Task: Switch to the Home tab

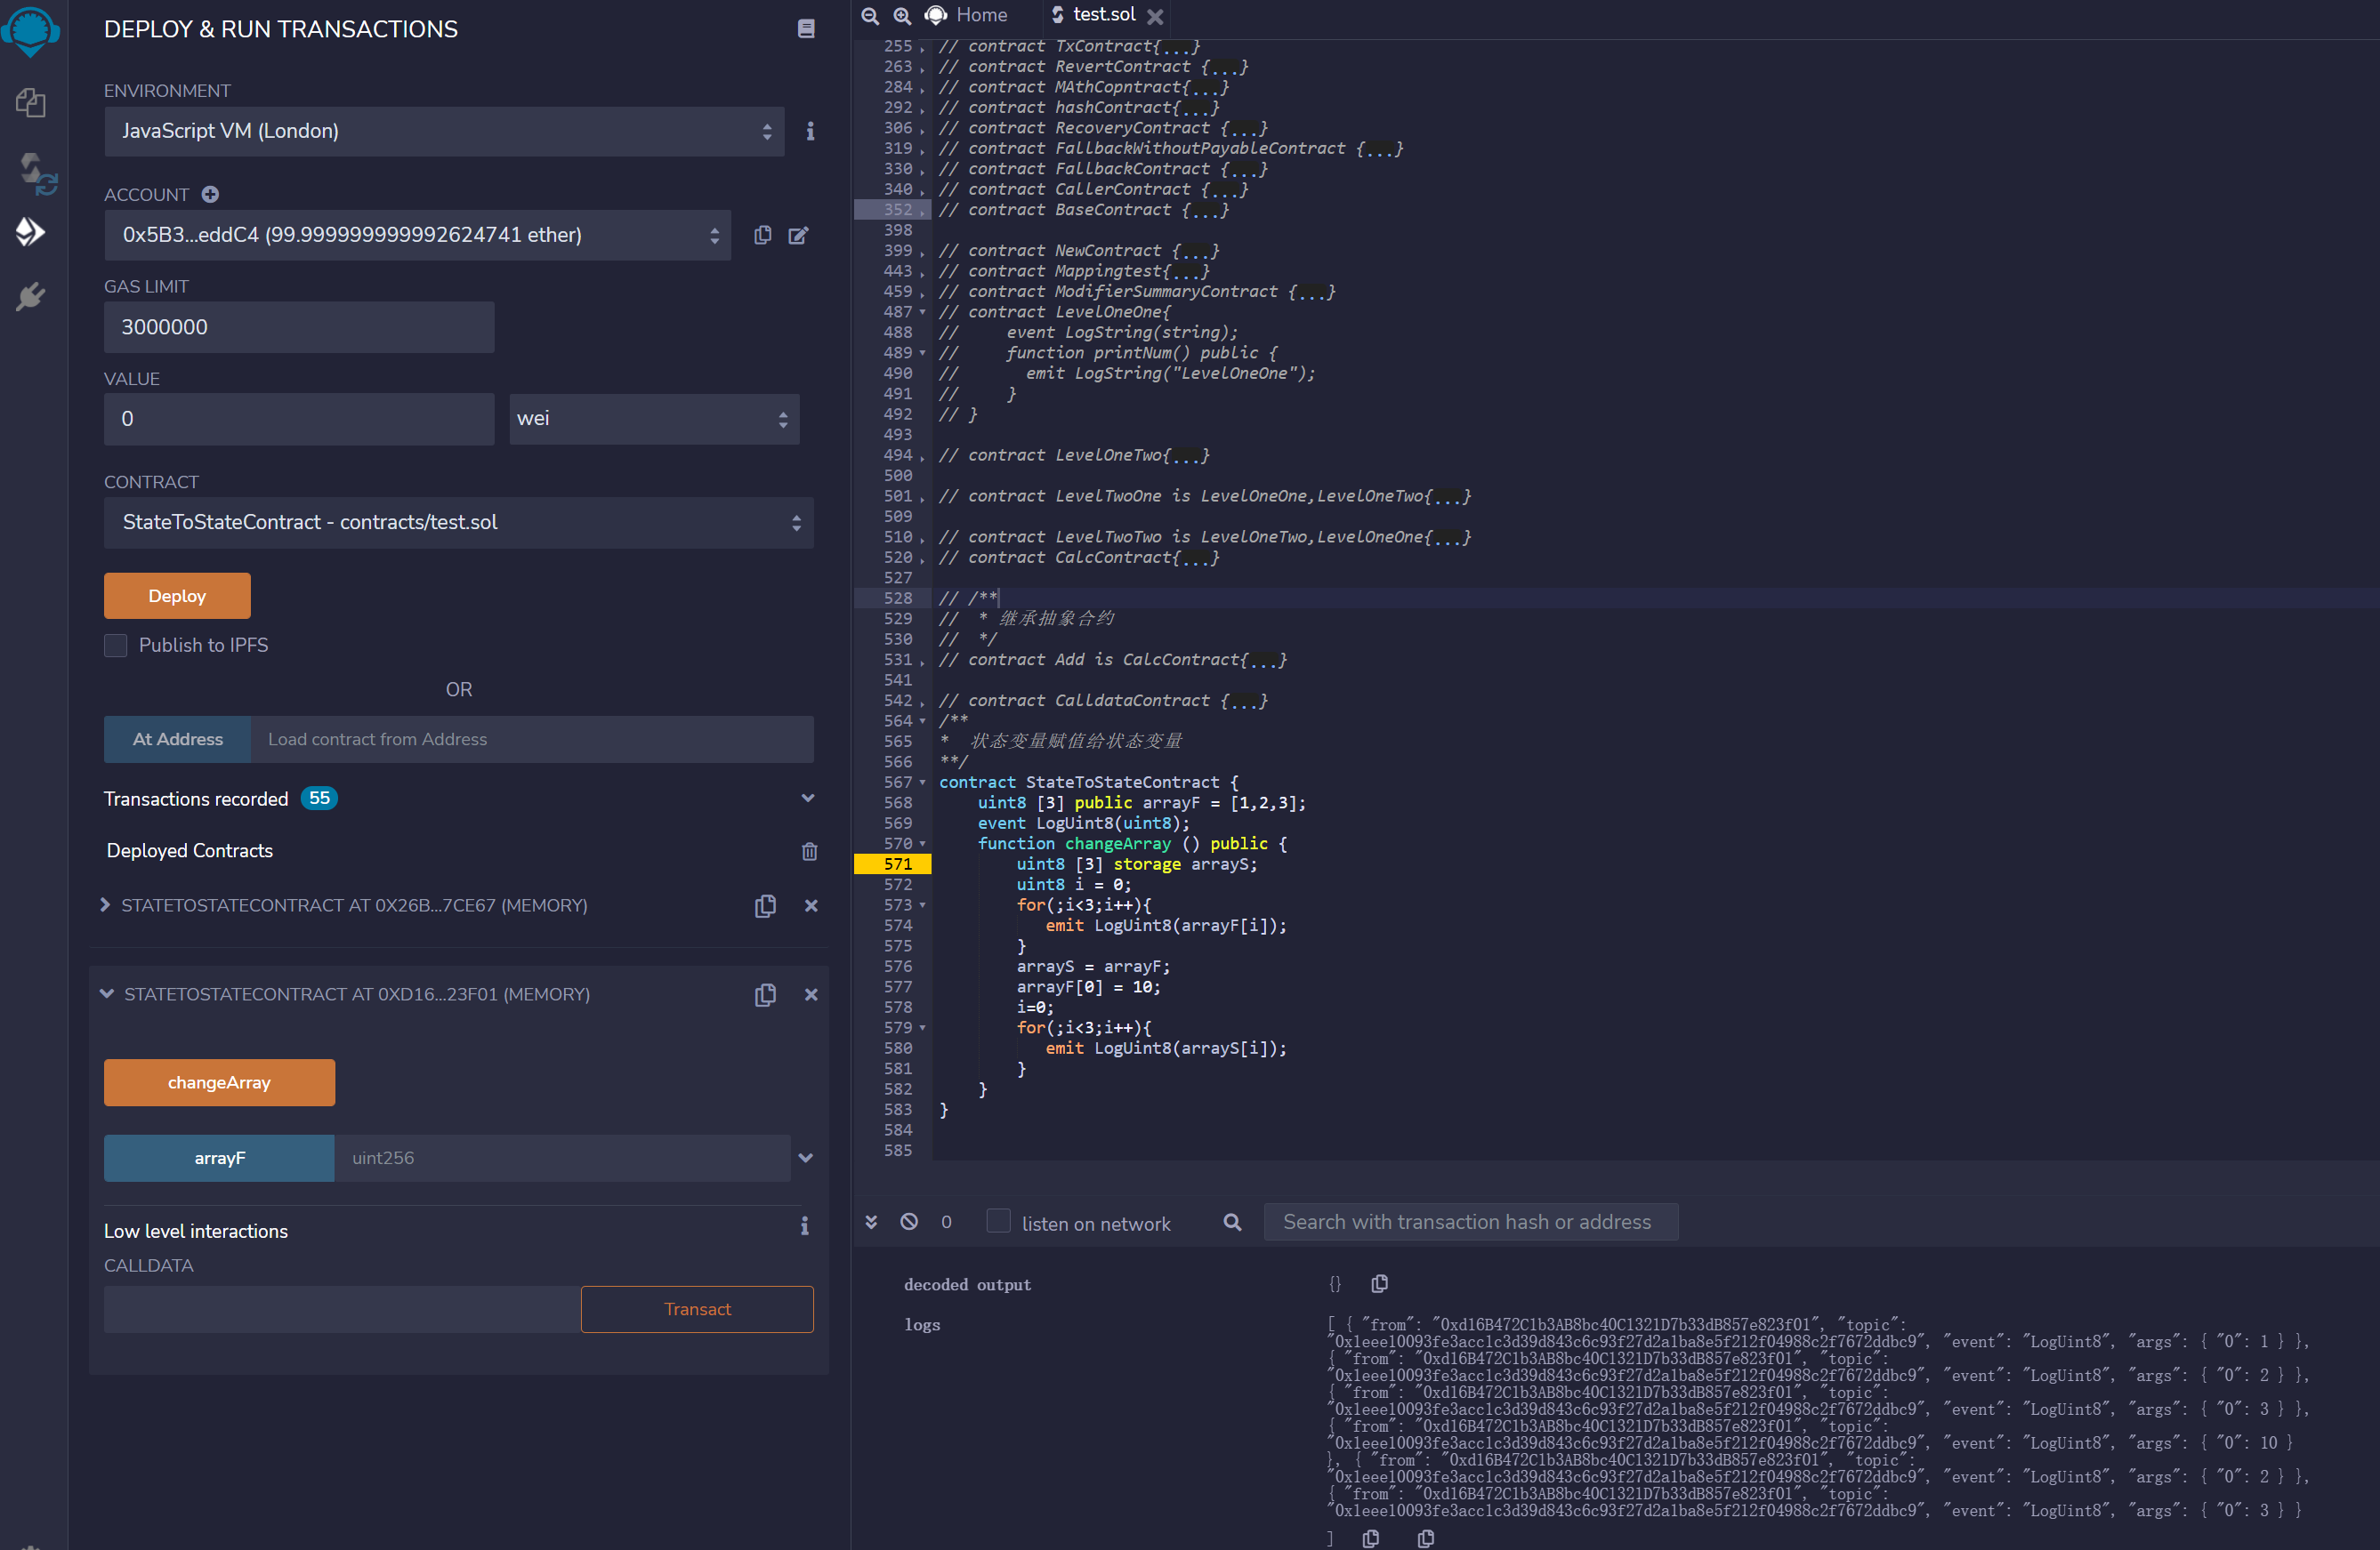Action: [x=967, y=15]
